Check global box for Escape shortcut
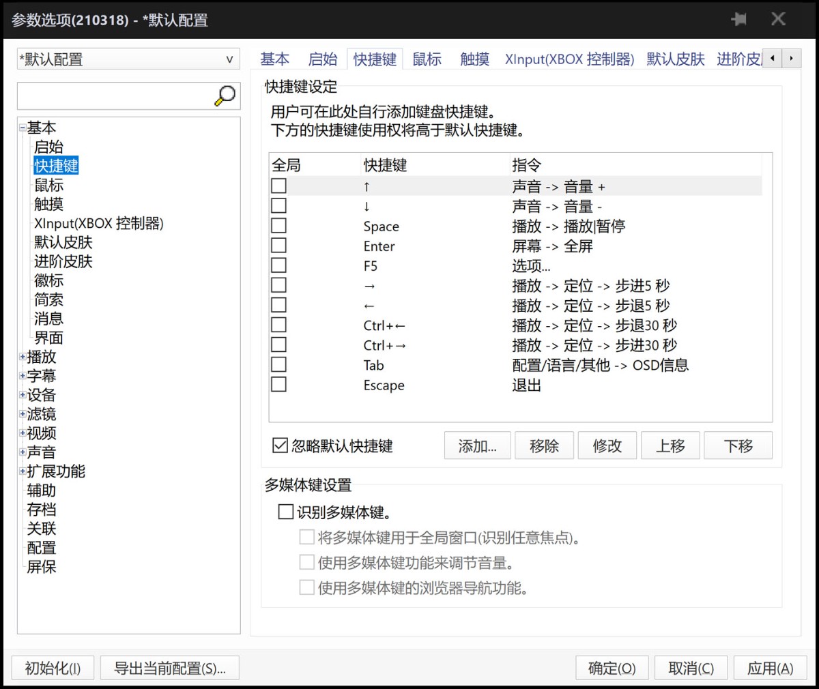819x689 pixels. click(278, 384)
